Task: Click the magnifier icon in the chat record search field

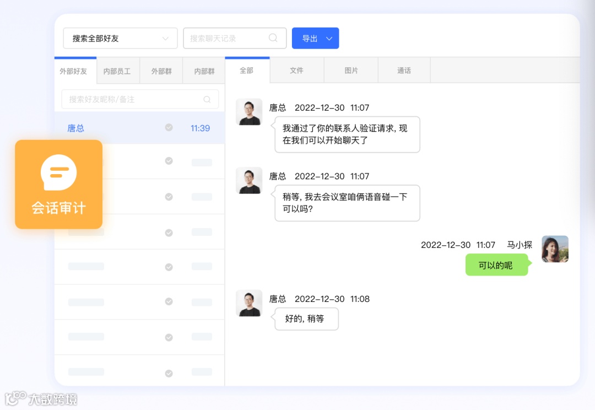Action: [273, 38]
